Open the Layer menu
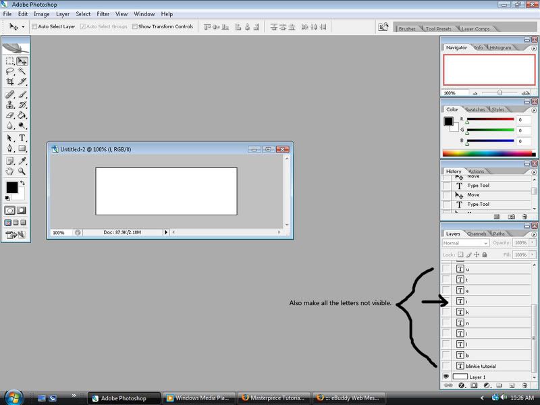 pyautogui.click(x=63, y=14)
